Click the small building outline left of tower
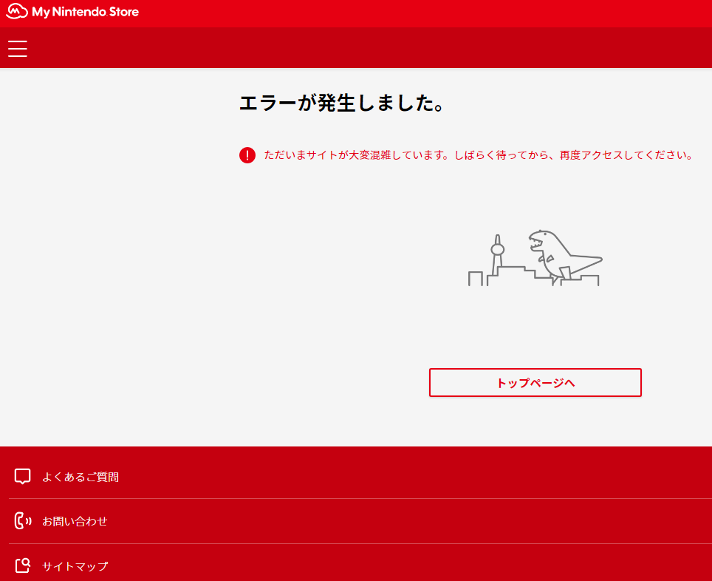The height and width of the screenshot is (581, 712). point(475,279)
